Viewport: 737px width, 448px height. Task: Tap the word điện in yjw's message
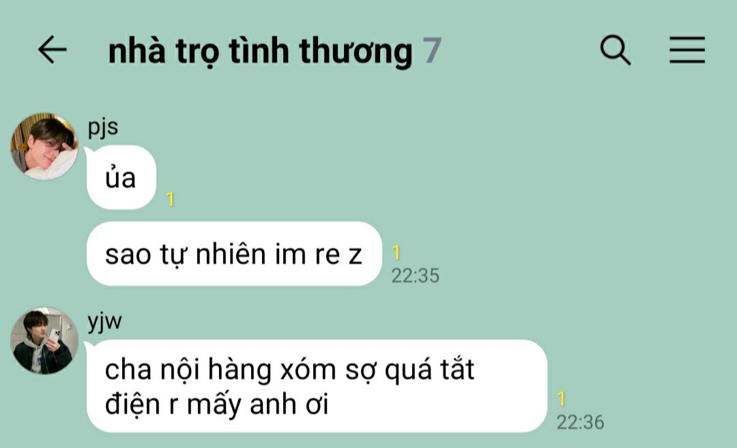pos(132,404)
